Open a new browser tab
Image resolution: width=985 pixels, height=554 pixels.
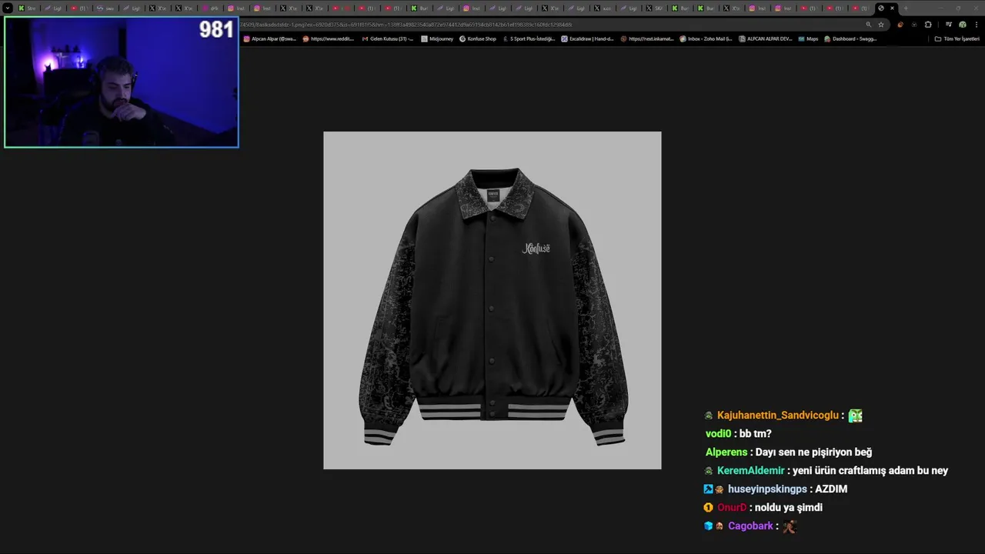906,8
